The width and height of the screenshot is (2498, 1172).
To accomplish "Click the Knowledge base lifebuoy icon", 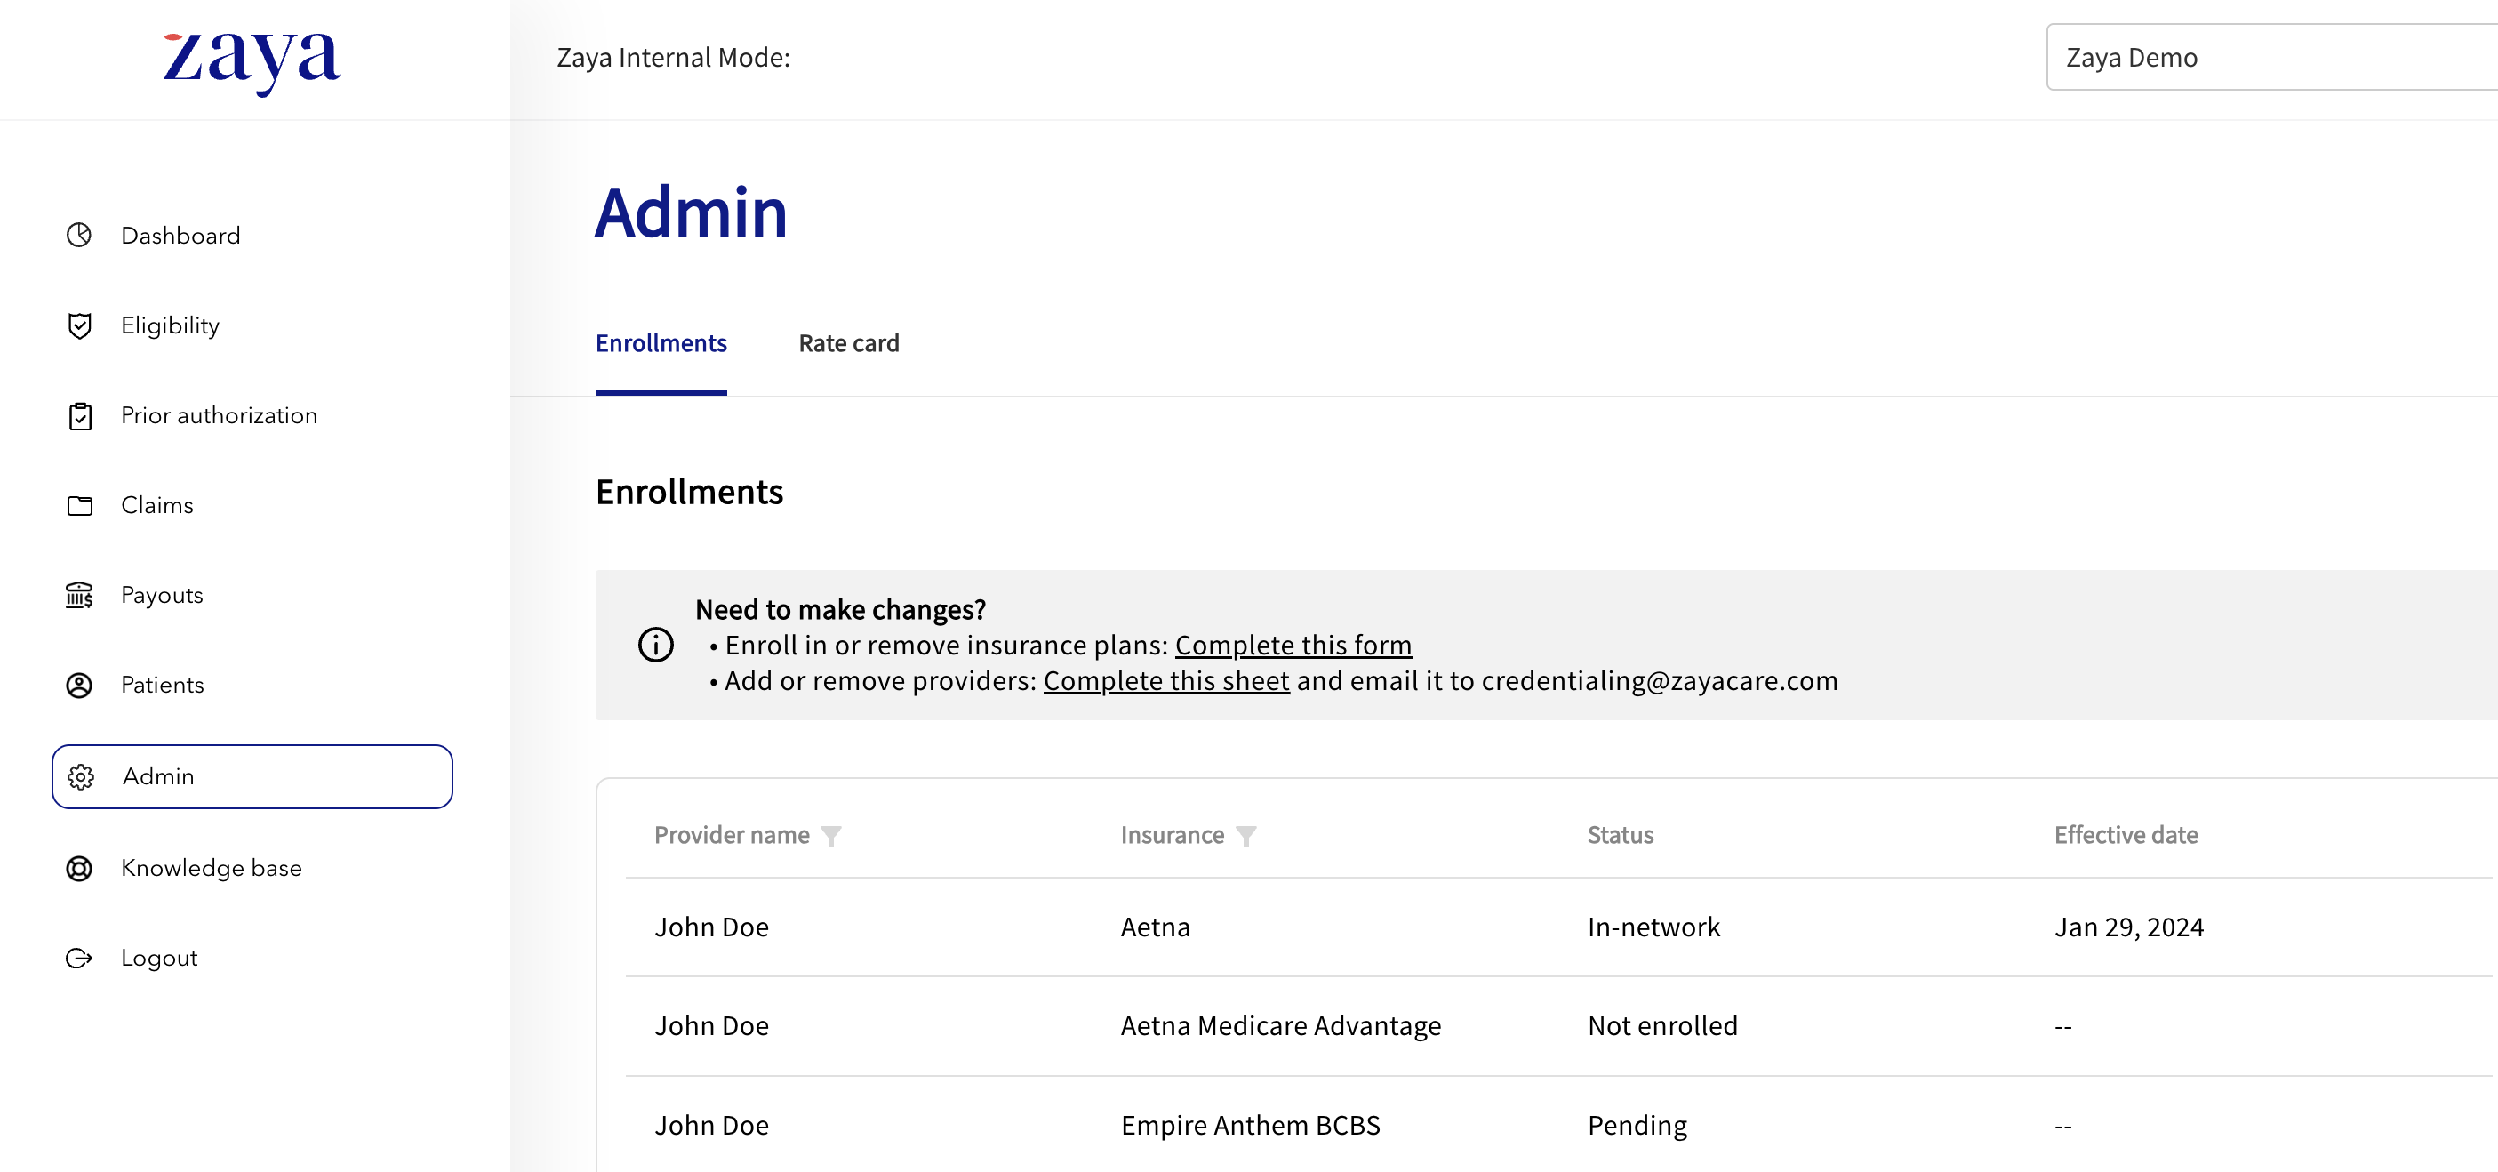I will click(78, 868).
